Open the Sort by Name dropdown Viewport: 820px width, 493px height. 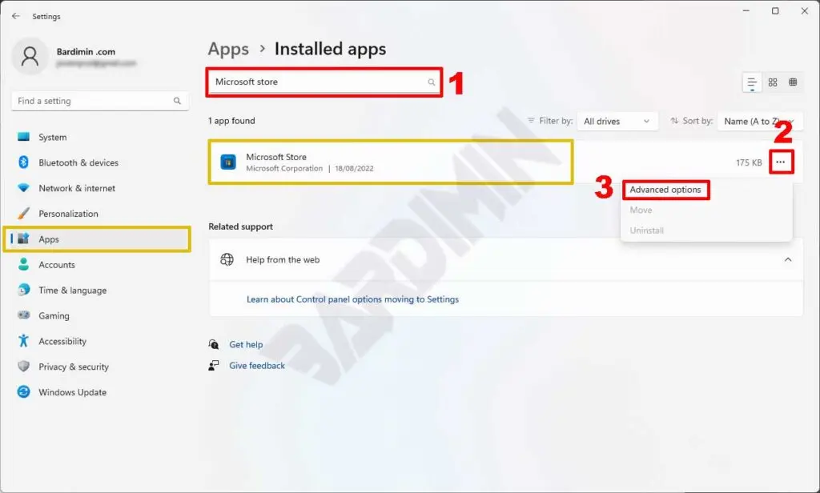[x=759, y=122]
